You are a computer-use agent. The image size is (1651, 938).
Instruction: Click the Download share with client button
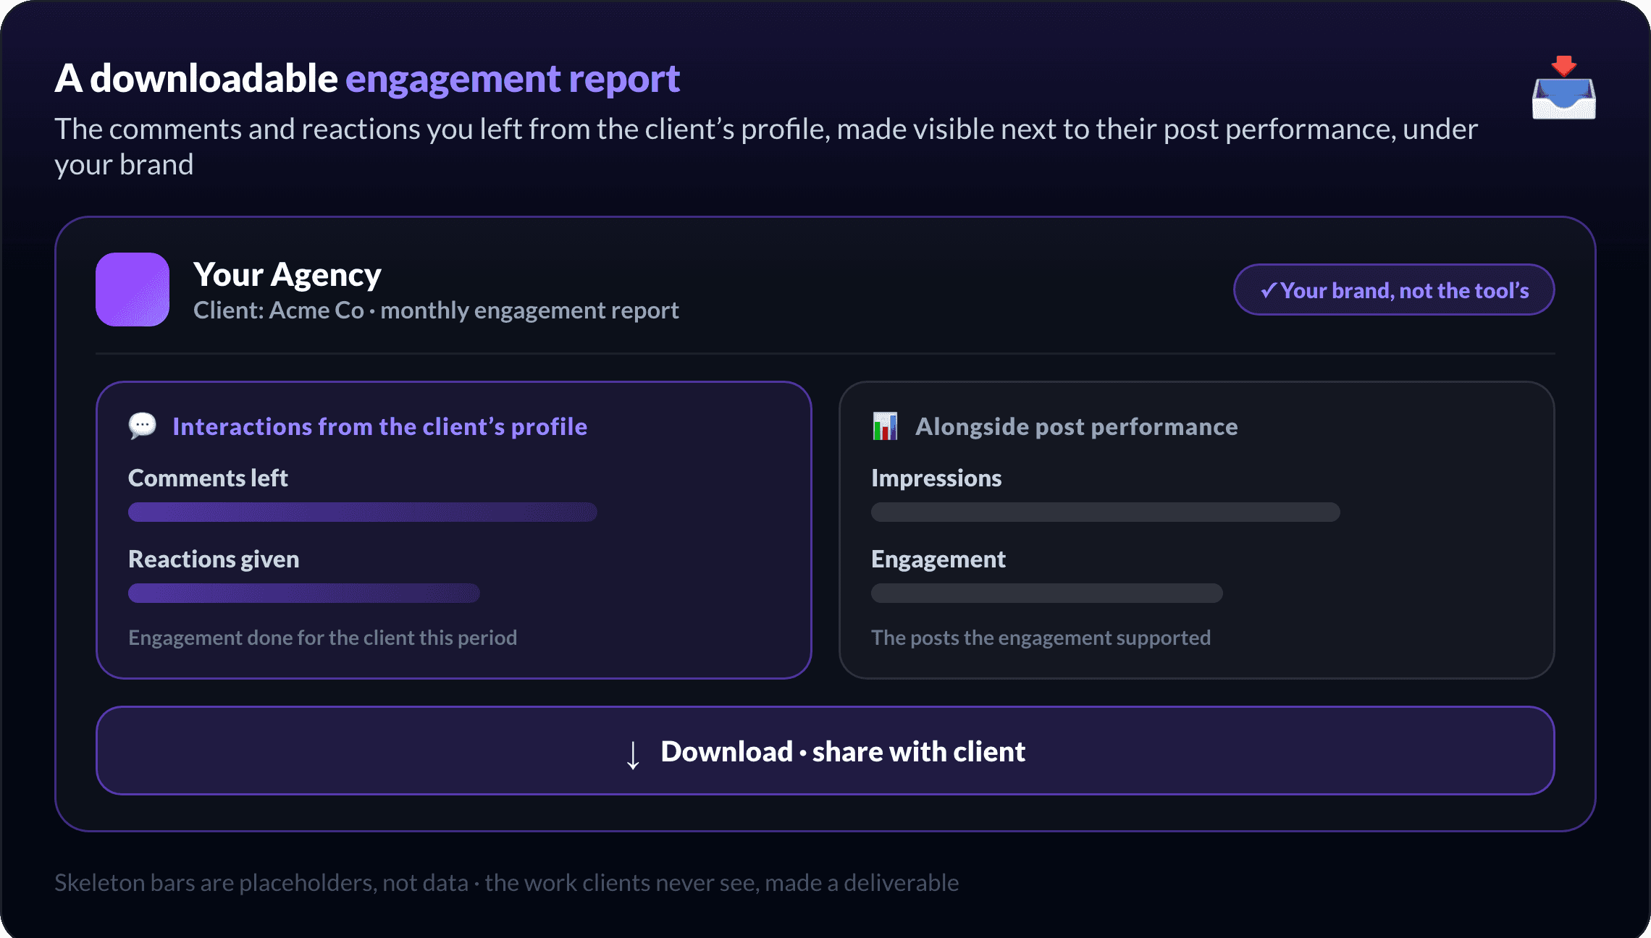[x=825, y=751]
